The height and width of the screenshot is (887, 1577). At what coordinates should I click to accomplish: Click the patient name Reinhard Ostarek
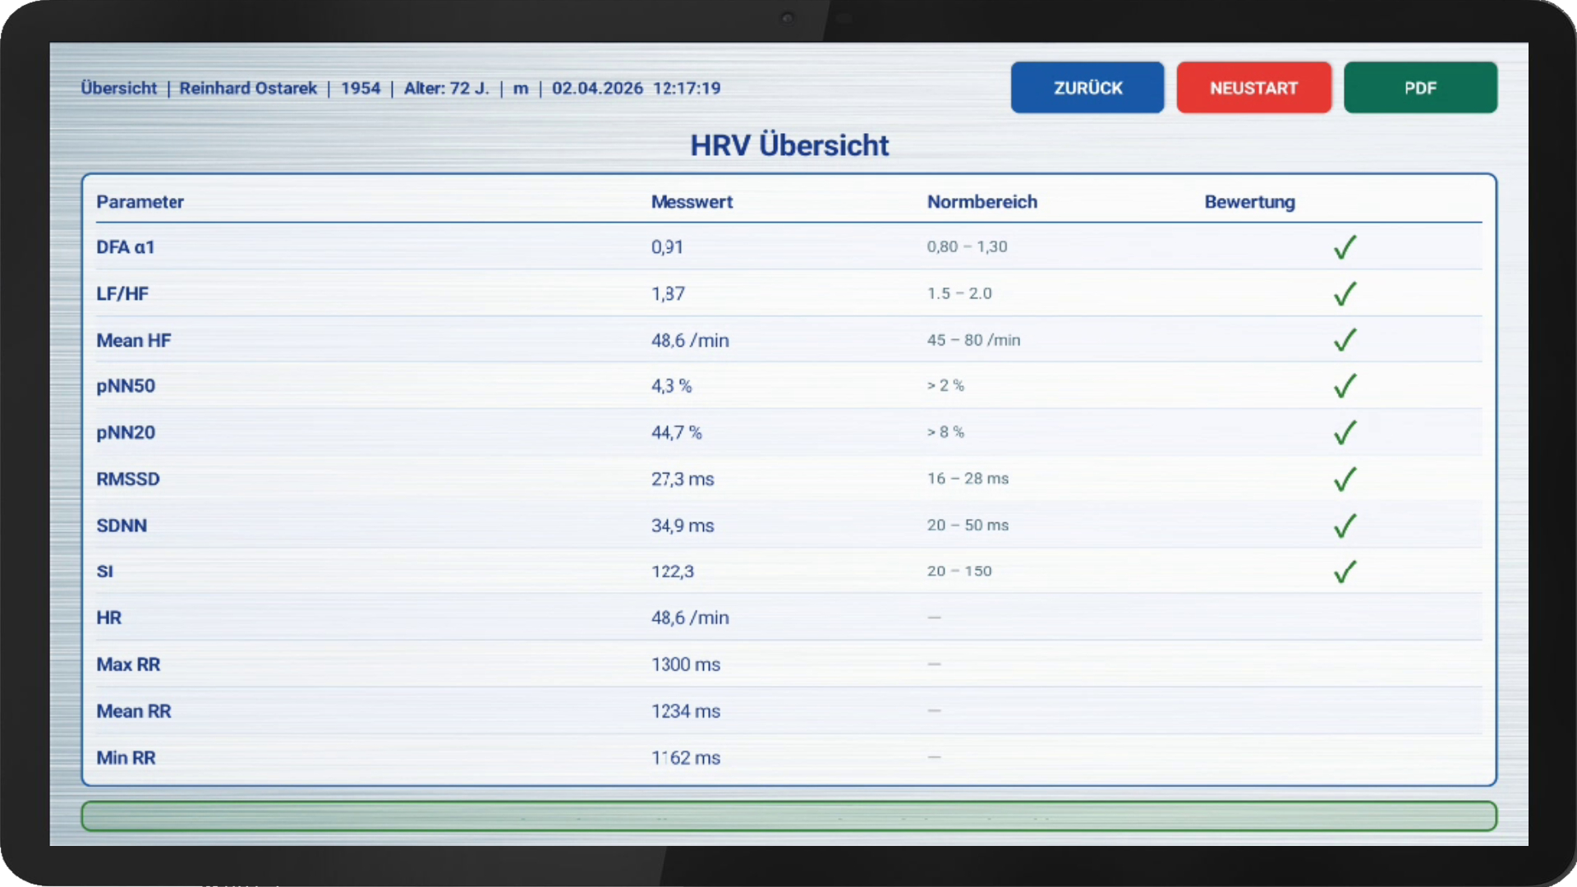pos(248,89)
